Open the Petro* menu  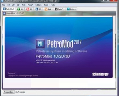30,5
